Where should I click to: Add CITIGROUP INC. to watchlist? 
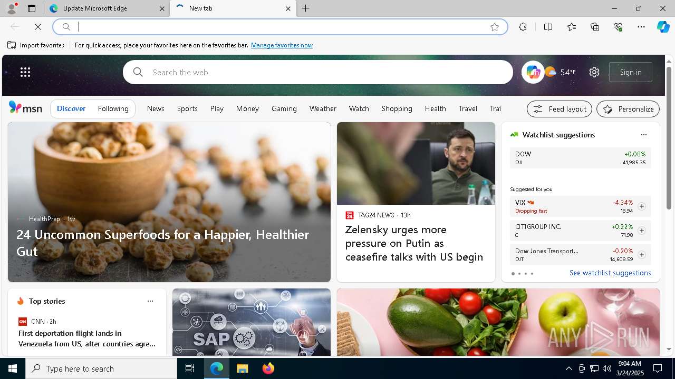click(641, 231)
